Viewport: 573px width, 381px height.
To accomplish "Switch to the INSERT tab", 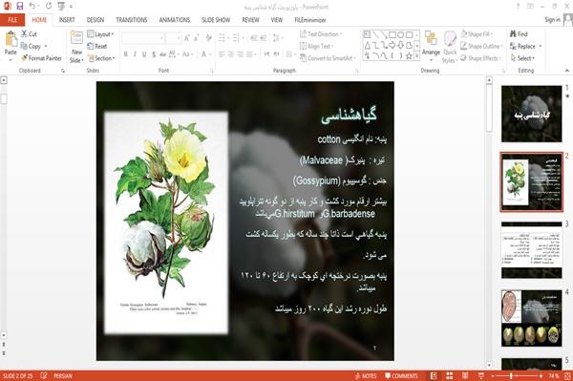I will [x=67, y=20].
